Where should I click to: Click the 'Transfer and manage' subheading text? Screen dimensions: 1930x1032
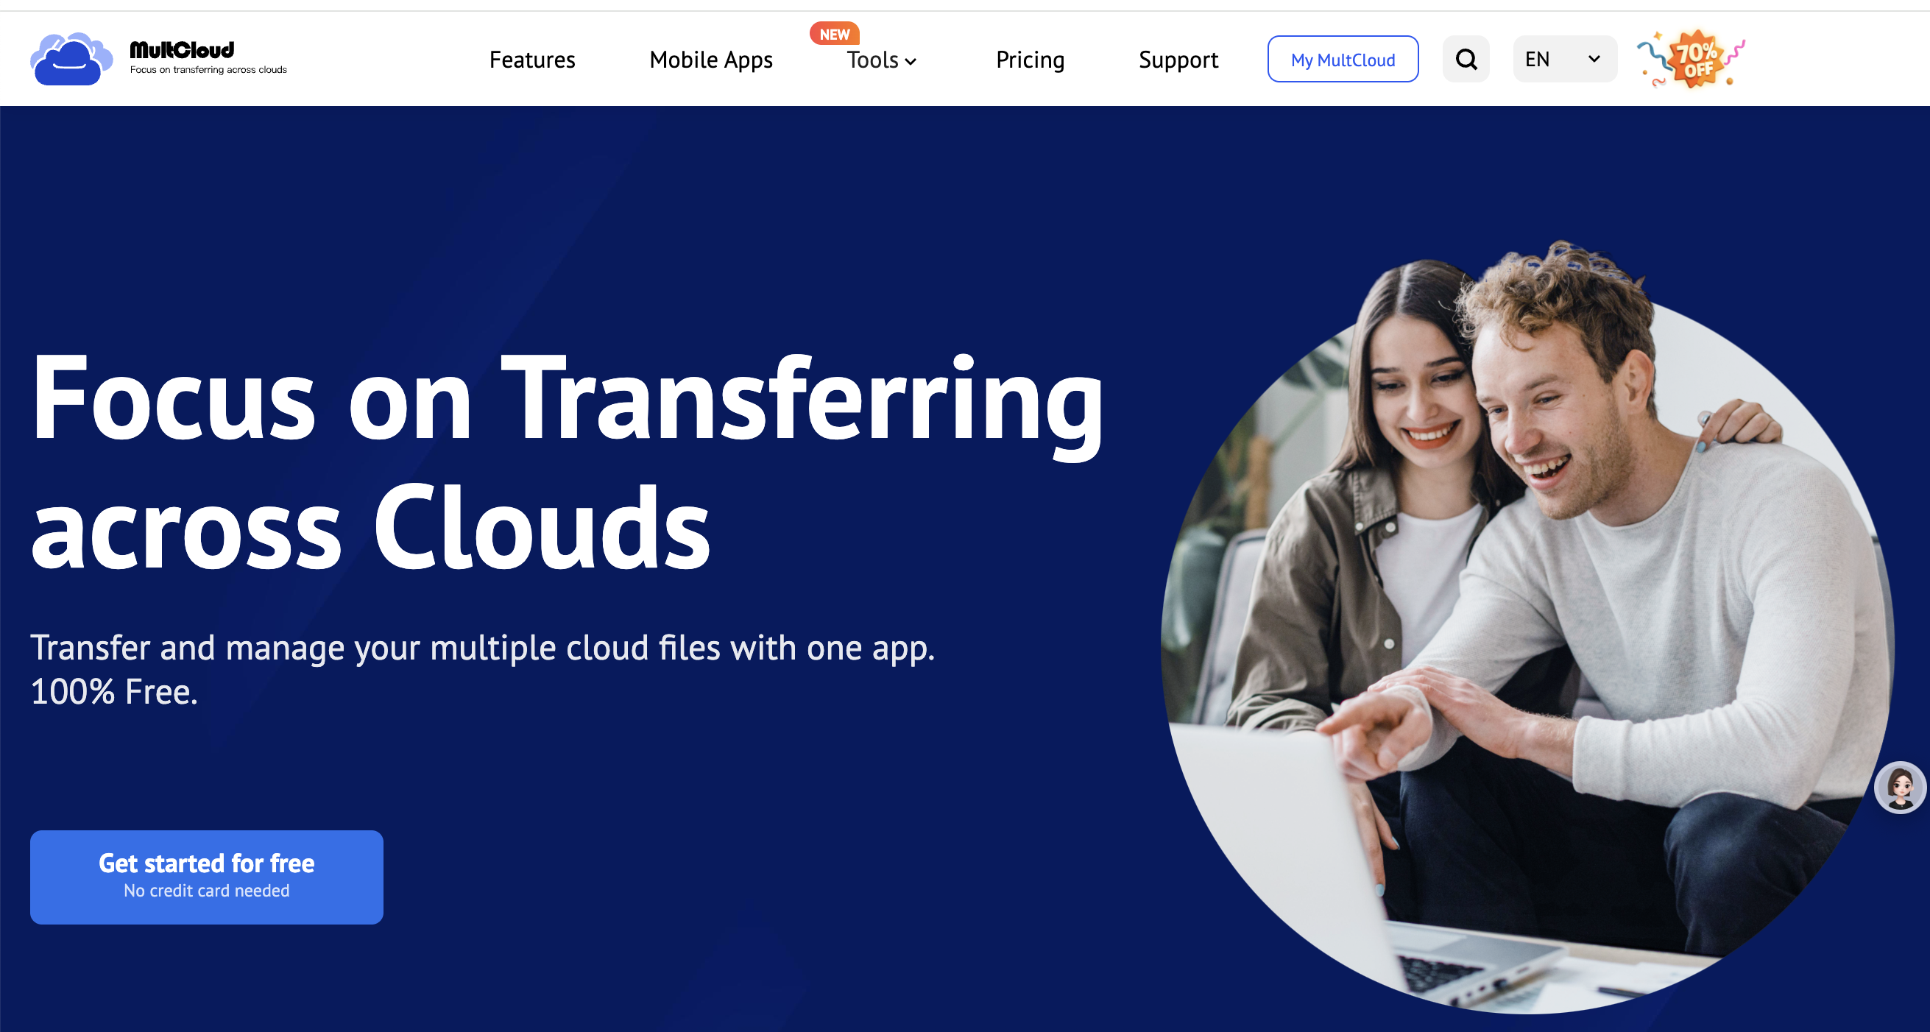click(483, 648)
